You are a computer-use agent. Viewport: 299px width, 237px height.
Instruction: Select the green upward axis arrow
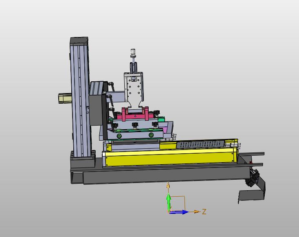click(x=168, y=202)
